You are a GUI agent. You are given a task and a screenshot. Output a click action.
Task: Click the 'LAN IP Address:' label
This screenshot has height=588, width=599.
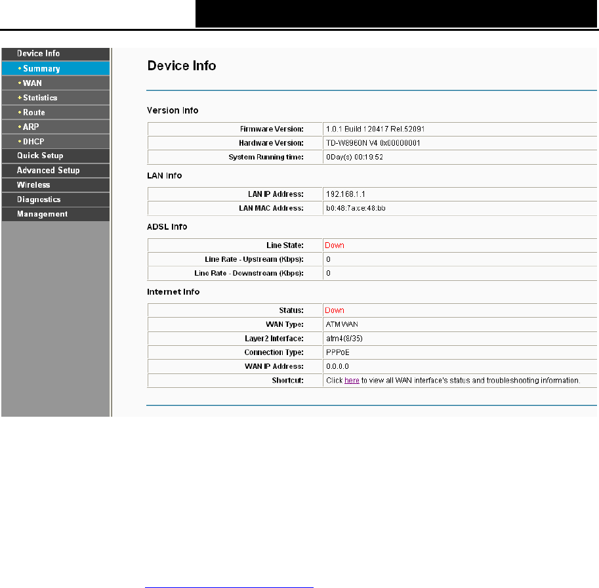[276, 194]
